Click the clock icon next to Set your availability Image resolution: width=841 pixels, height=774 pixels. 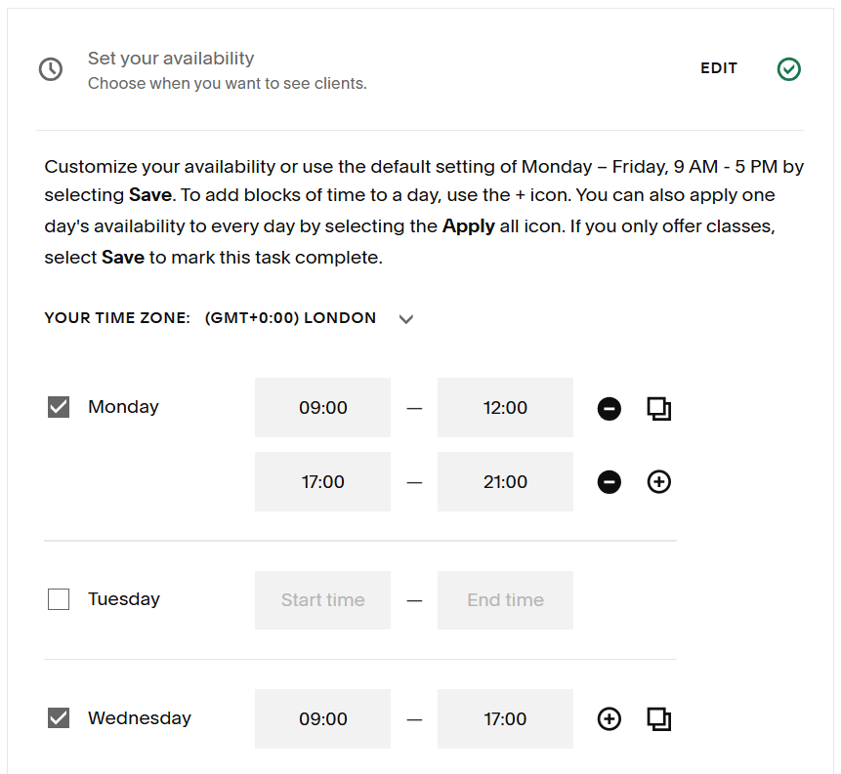tap(51, 69)
